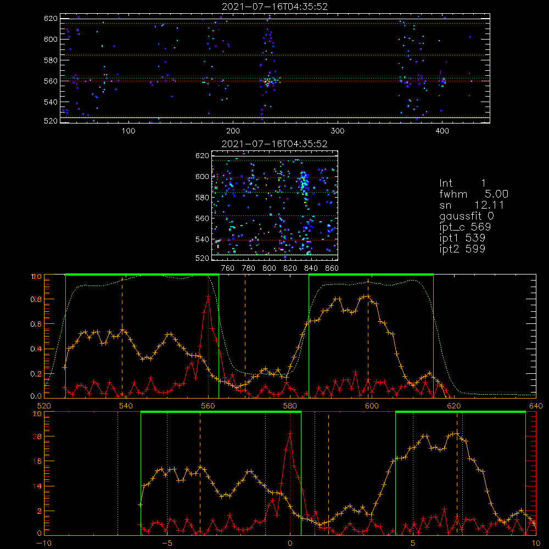The width and height of the screenshot is (549, 549).
Task: Click the orange dashed line at 569 in the upper profile plot
Action: pos(245,336)
